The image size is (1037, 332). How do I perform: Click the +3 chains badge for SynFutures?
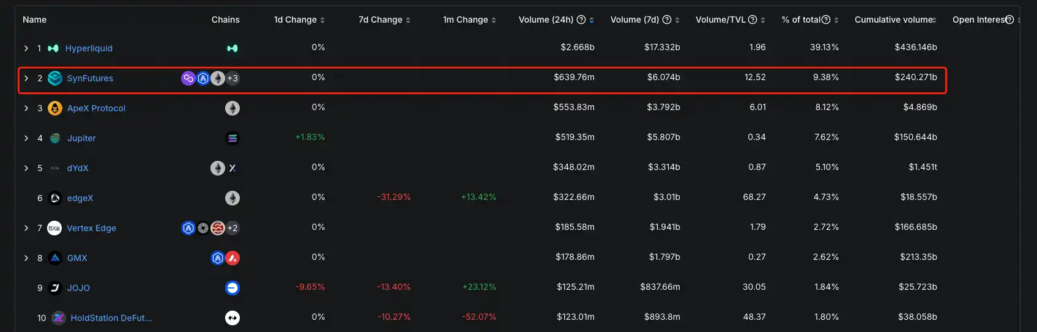(232, 78)
